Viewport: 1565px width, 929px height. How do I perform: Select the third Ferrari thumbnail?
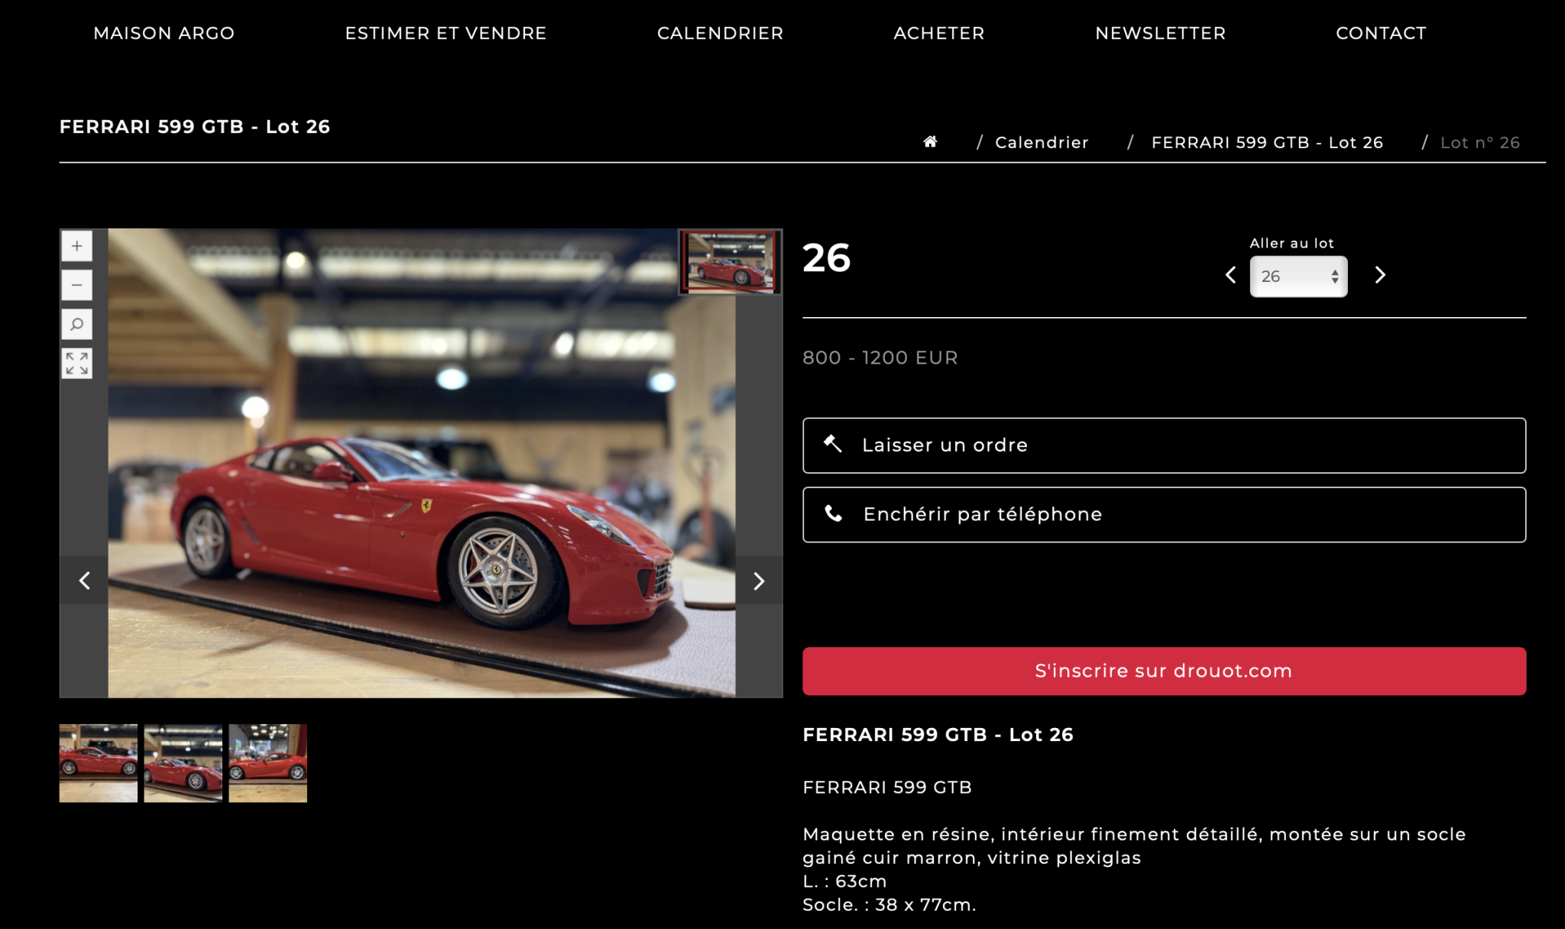coord(267,763)
